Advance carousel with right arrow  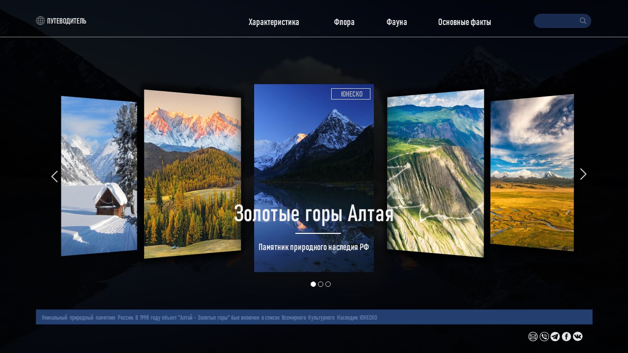(583, 174)
